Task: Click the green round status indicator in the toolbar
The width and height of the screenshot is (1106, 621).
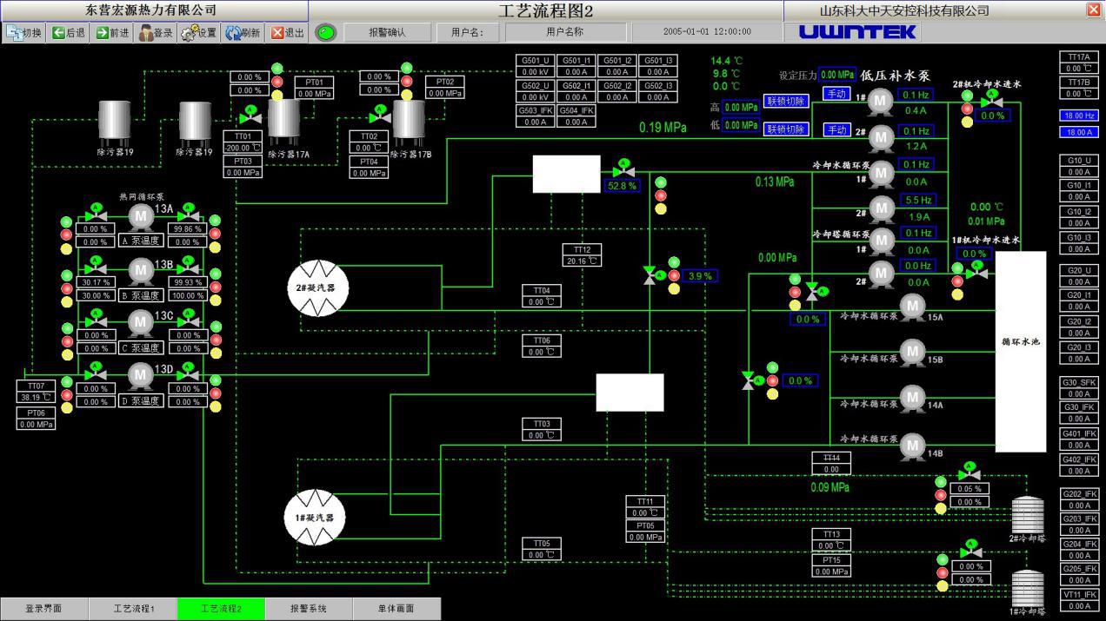Action: (x=325, y=33)
